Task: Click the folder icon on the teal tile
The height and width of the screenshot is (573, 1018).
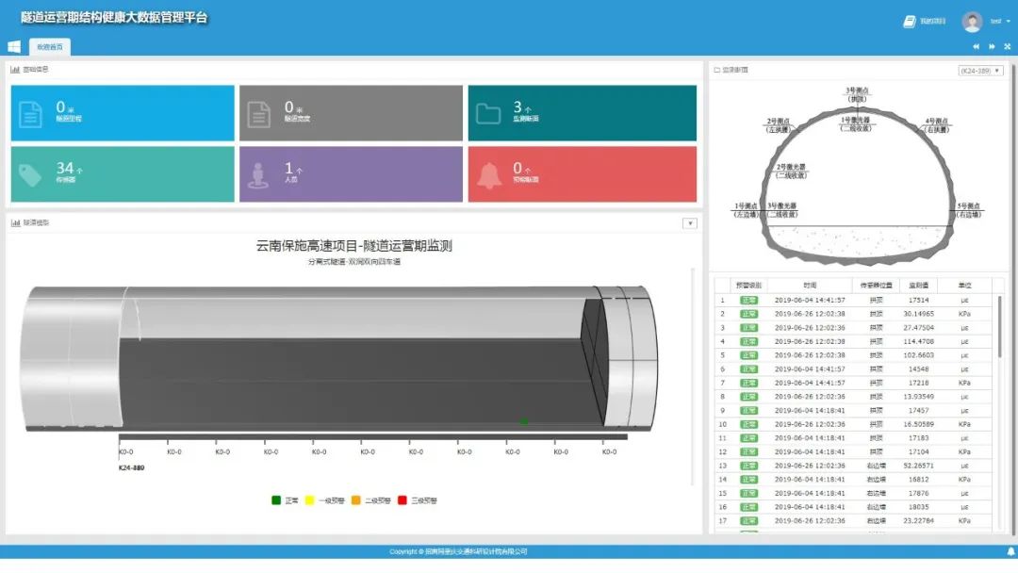Action: click(488, 114)
